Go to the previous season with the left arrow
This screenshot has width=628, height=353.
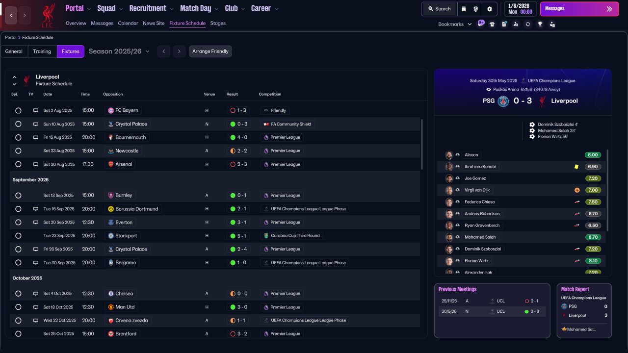[x=164, y=51]
